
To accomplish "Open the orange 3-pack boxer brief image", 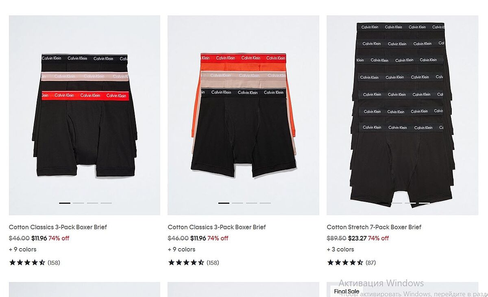I will [243, 115].
